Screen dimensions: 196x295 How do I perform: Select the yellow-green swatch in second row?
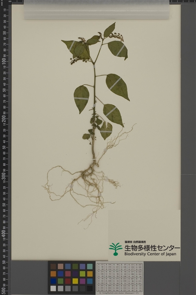[x=82, y=274]
